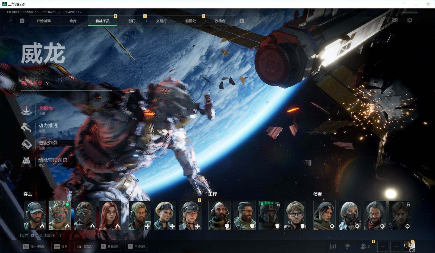Select the red-haired assault operator portrait

(x=110, y=215)
